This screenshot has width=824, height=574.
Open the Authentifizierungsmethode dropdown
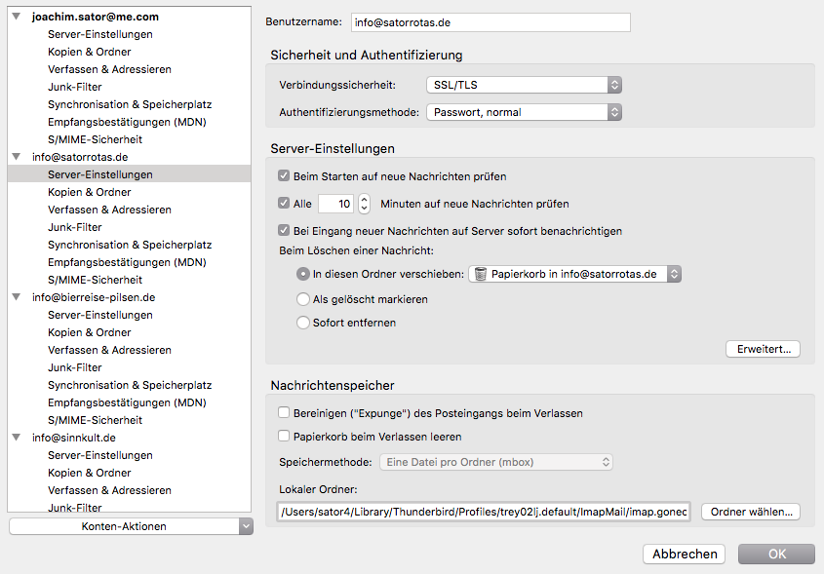coord(524,112)
